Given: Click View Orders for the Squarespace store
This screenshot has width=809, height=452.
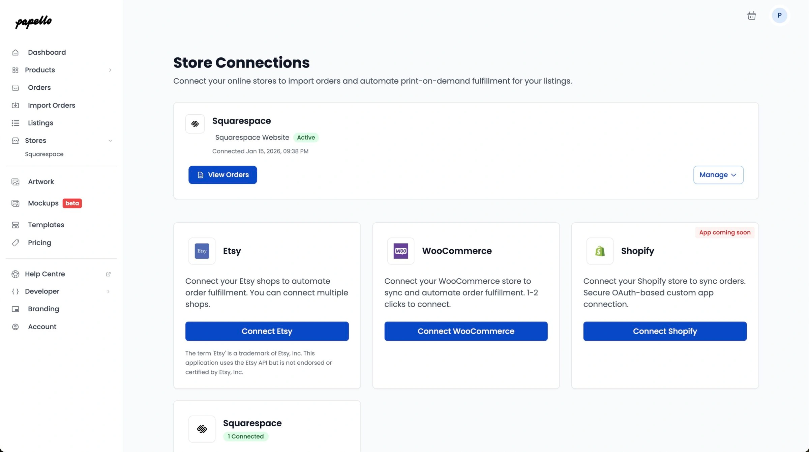Looking at the screenshot, I should click(222, 175).
